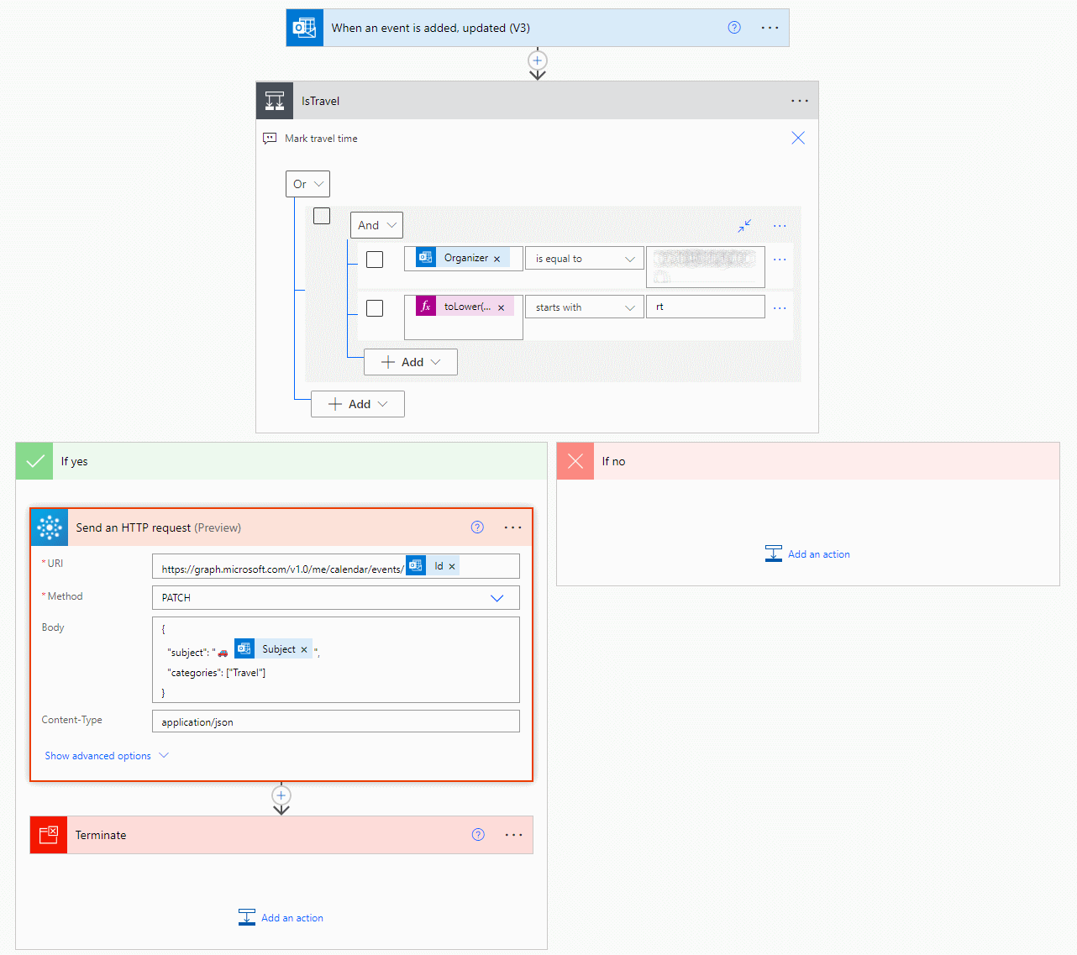Open the And group's ellipsis menu

point(780,226)
